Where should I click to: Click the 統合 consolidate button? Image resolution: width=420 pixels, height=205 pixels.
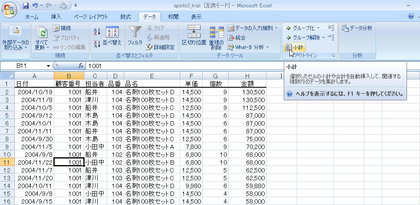click(236, 38)
